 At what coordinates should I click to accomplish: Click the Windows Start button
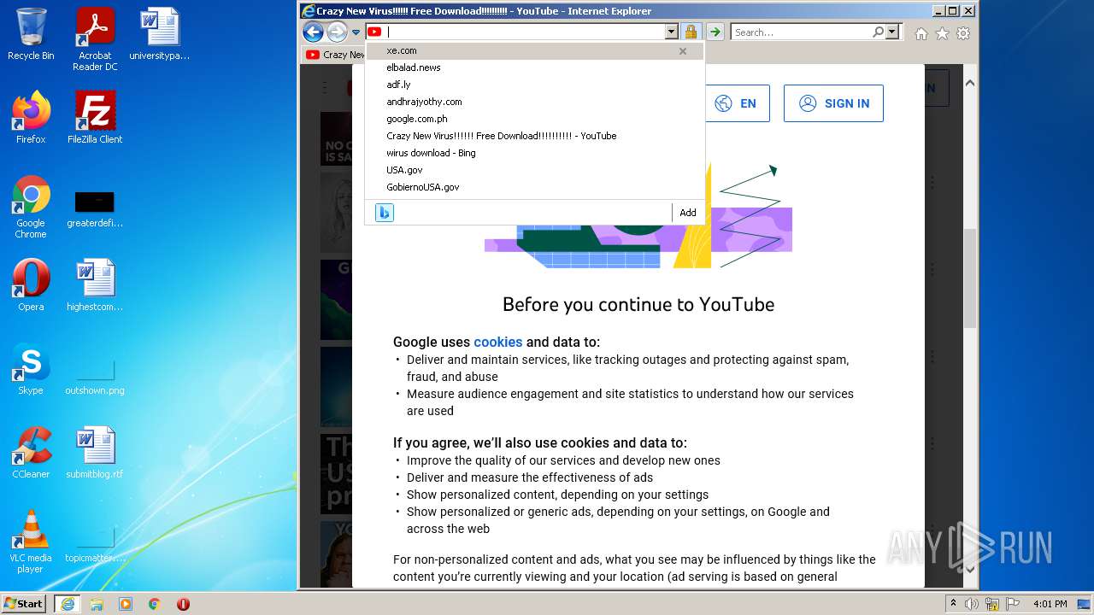(24, 603)
